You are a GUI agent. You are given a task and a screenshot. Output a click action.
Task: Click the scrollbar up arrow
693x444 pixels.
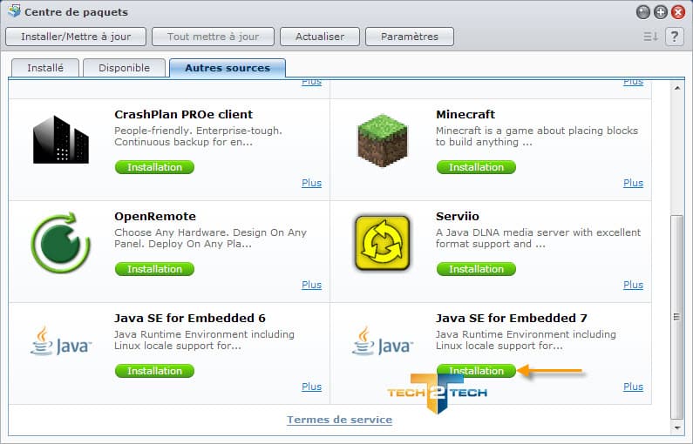click(x=677, y=88)
